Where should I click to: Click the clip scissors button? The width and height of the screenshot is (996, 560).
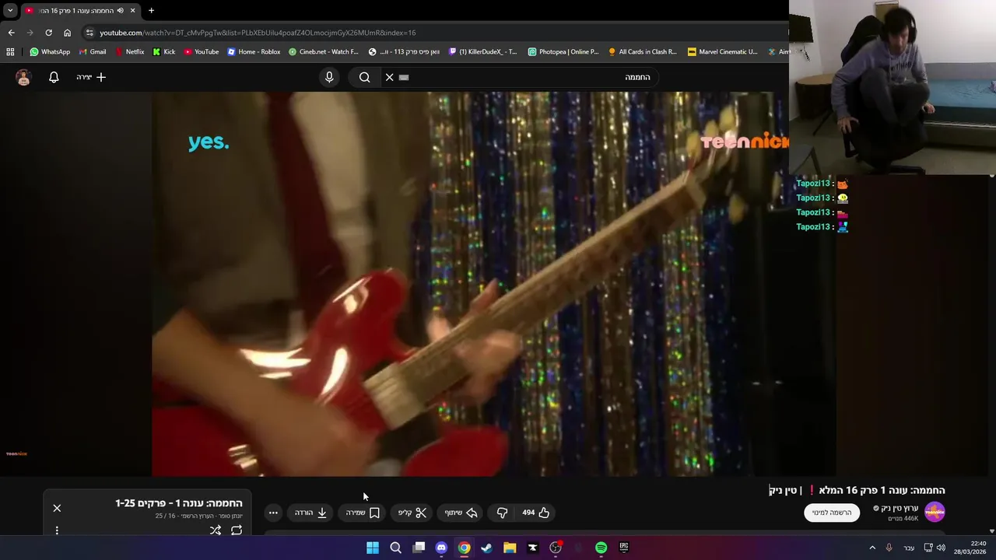click(x=412, y=513)
